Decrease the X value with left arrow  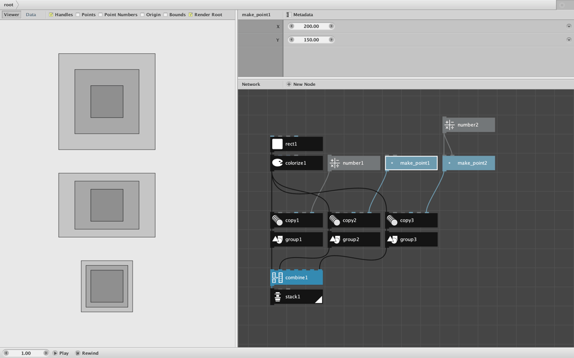click(x=292, y=26)
